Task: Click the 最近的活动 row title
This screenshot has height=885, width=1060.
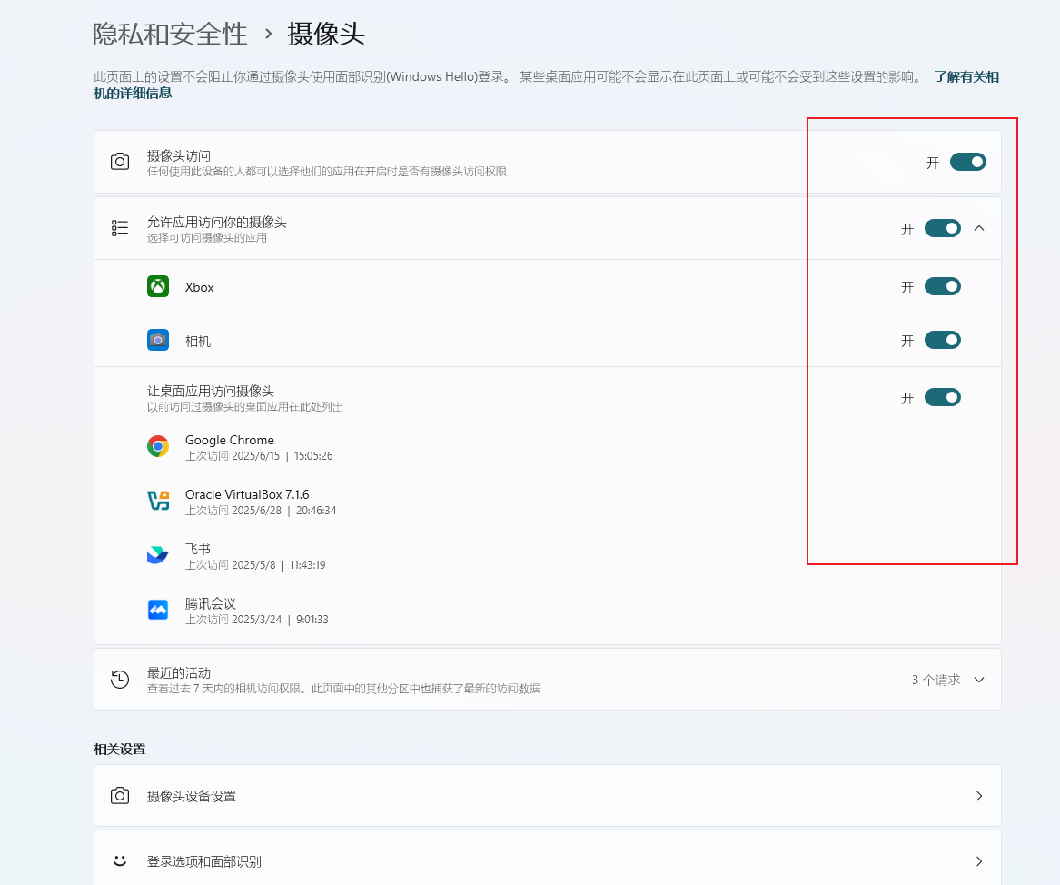Action: point(179,673)
